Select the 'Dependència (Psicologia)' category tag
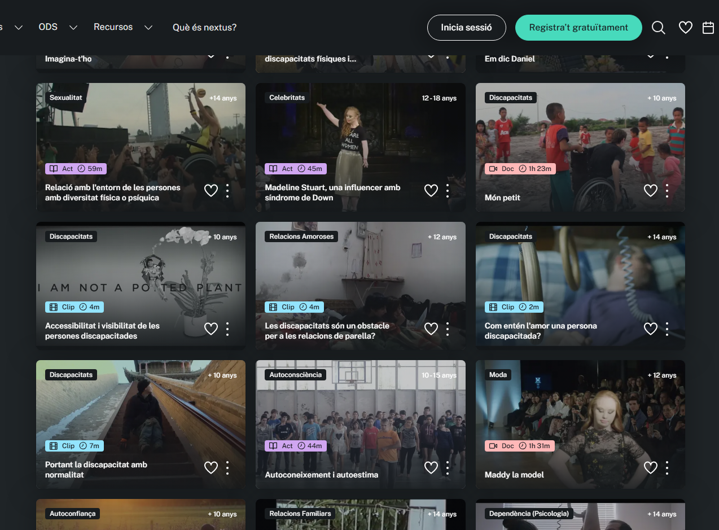 point(529,514)
